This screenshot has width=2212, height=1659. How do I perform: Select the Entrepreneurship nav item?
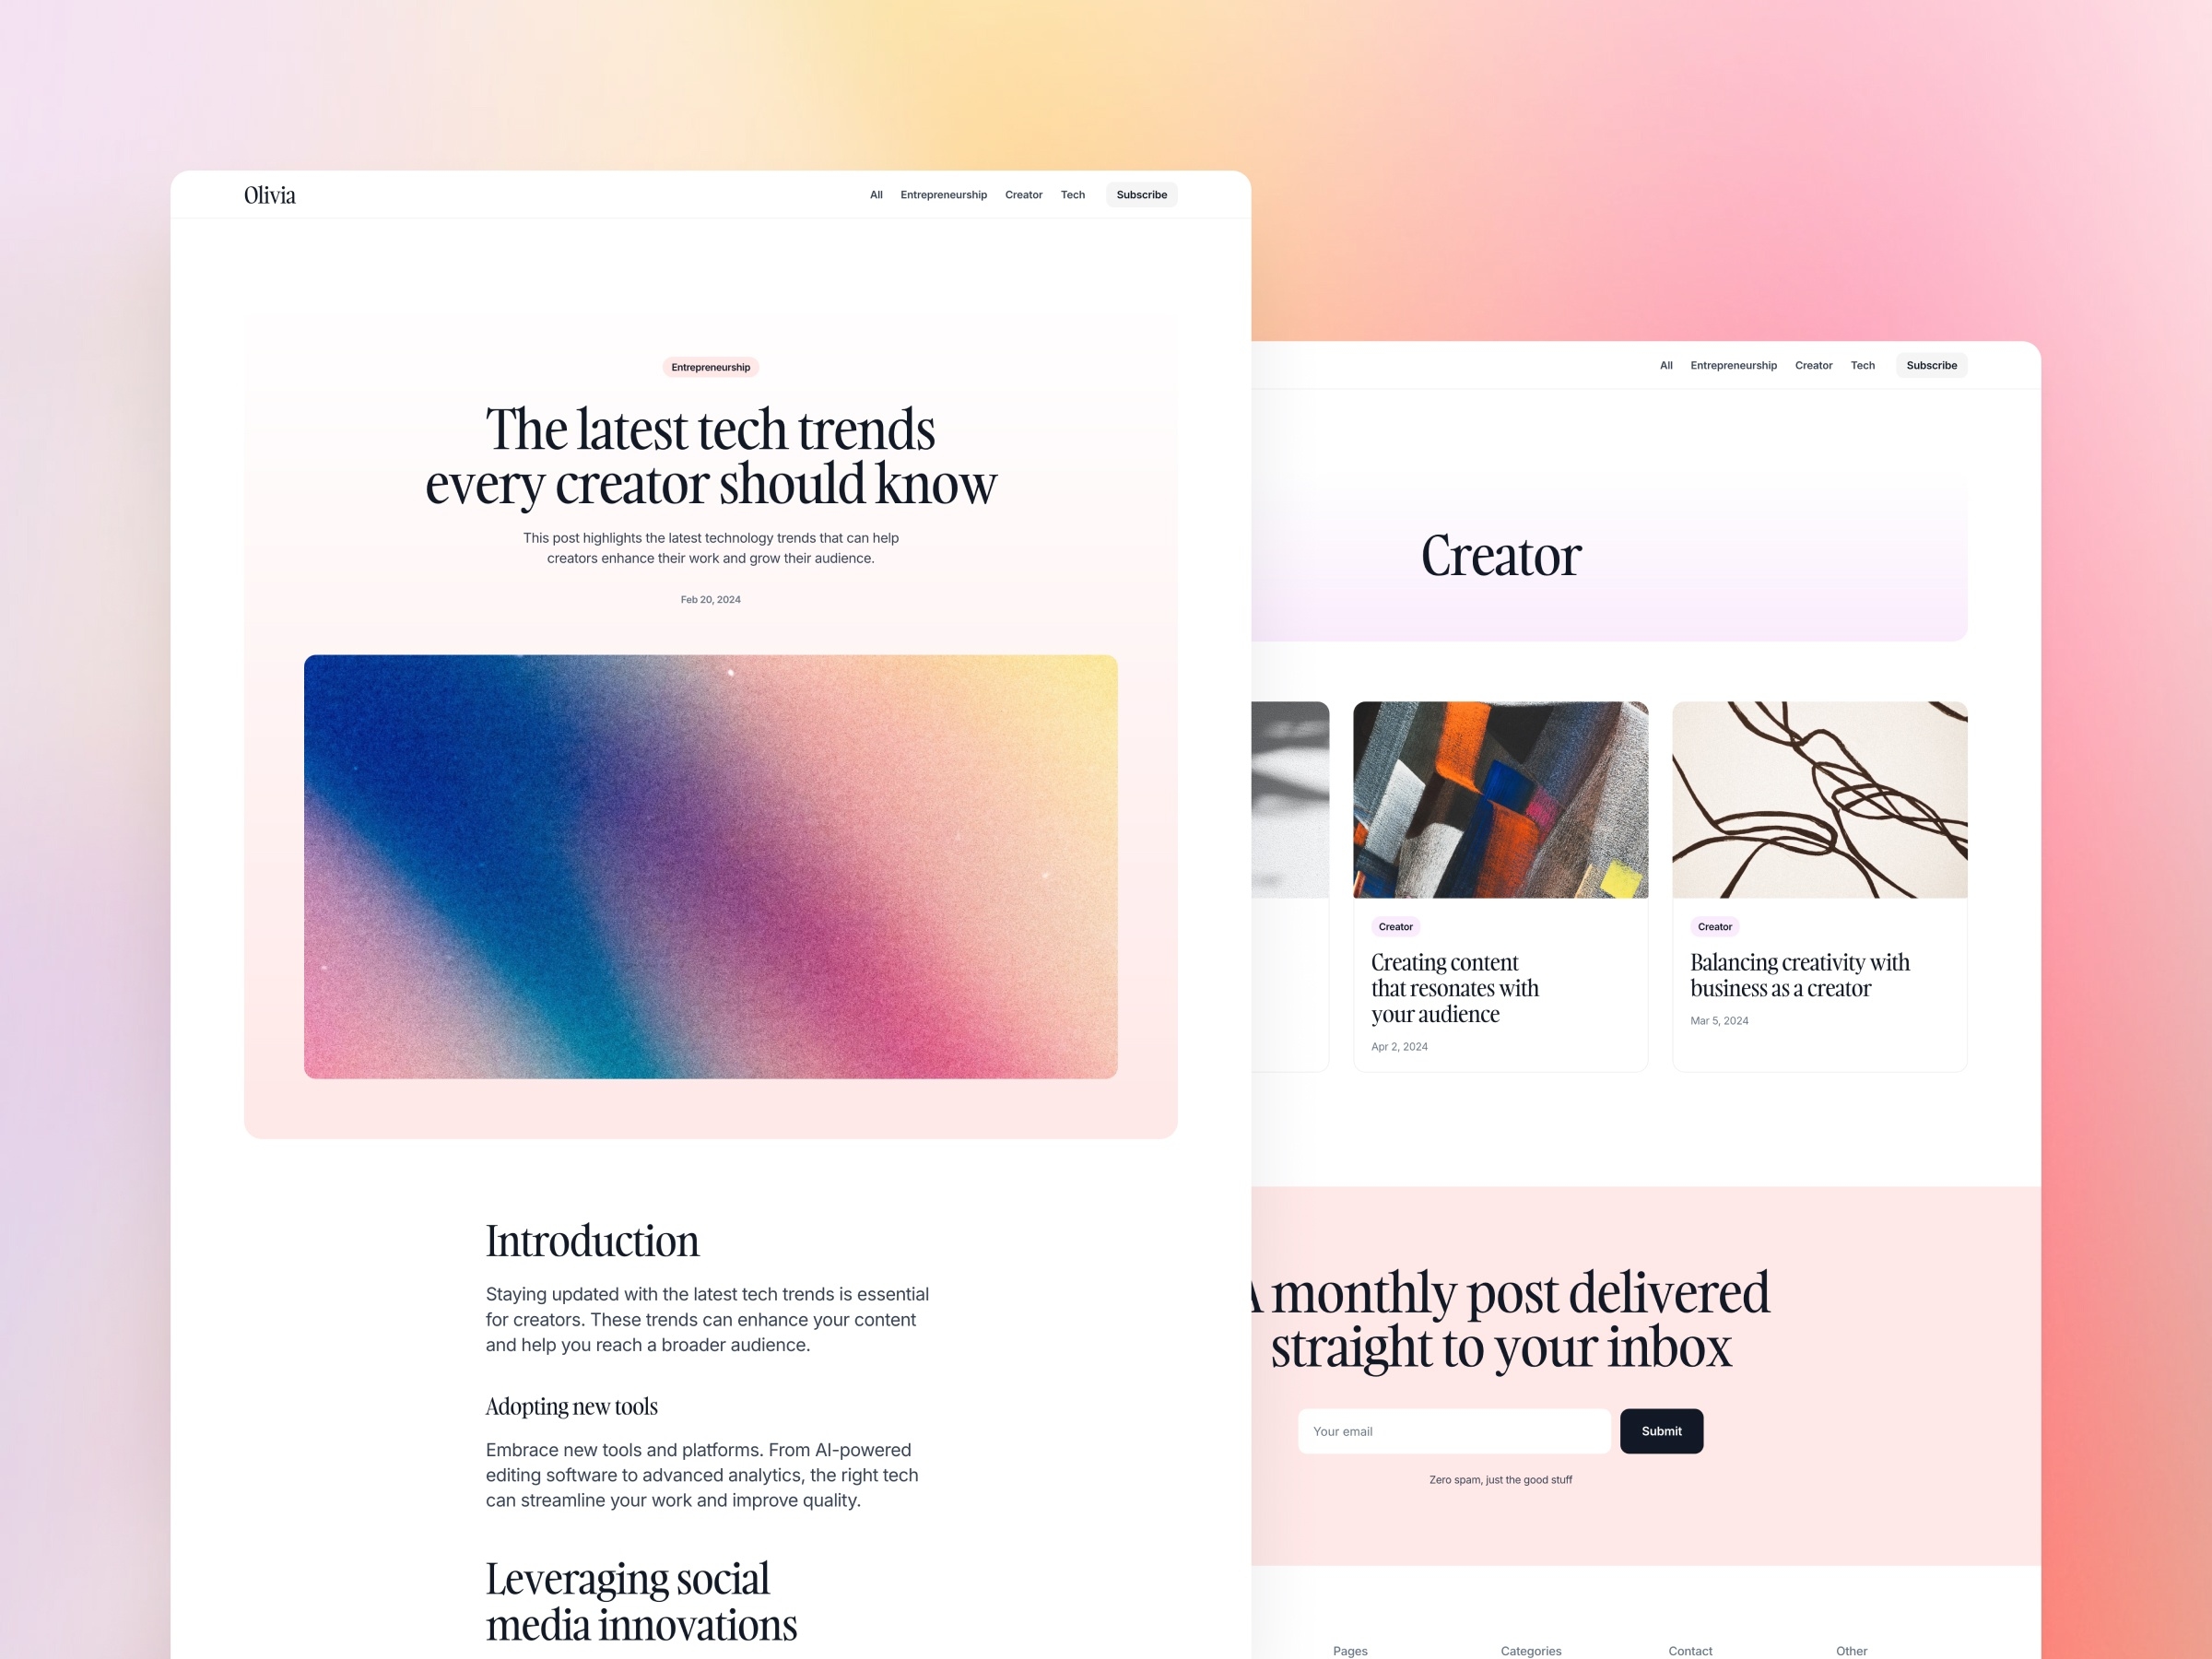click(x=942, y=195)
